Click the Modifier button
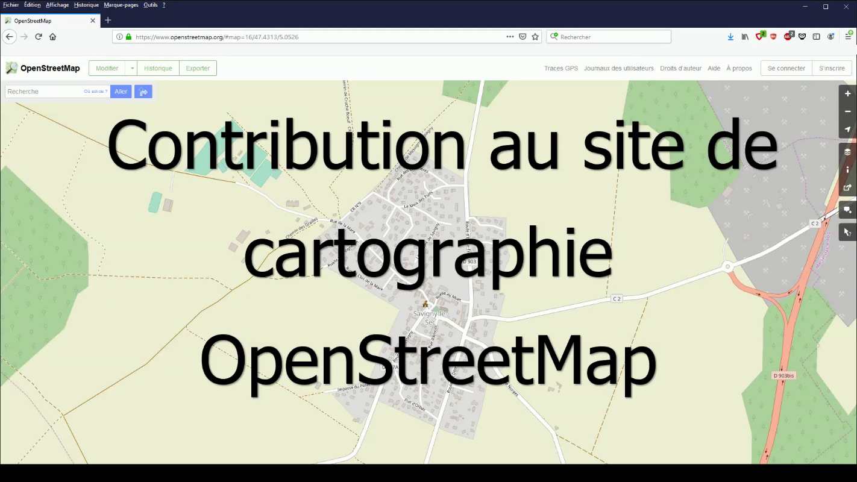Image resolution: width=857 pixels, height=482 pixels. (107, 68)
